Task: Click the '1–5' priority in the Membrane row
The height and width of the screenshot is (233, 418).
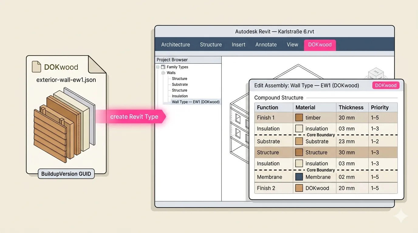Action: click(375, 177)
